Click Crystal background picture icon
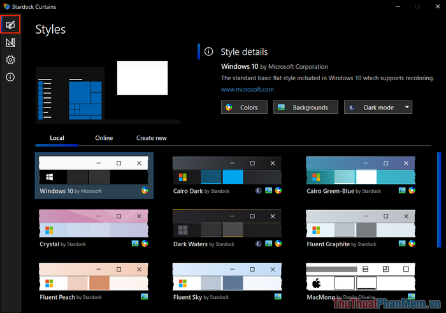The height and width of the screenshot is (313, 446). click(135, 244)
